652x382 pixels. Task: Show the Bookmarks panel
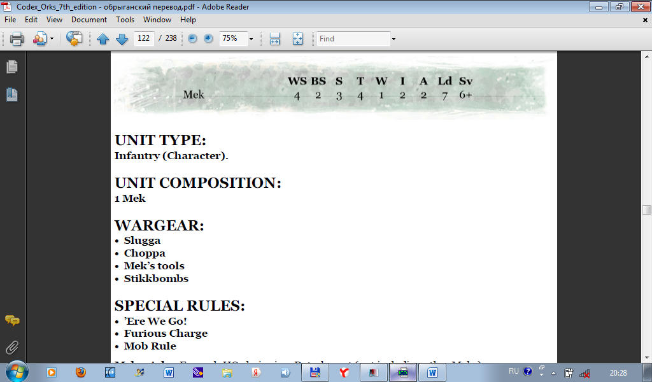coord(12,95)
